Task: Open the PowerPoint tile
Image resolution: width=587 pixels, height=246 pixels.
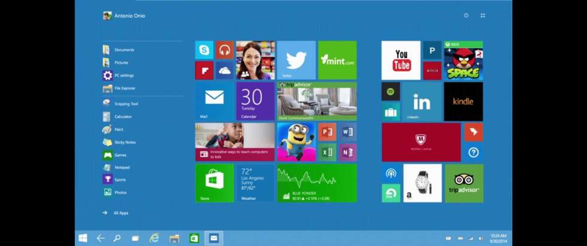Action: tap(327, 132)
